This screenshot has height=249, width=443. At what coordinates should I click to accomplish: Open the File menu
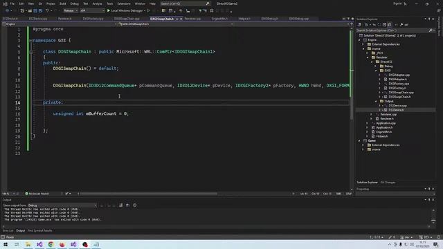(x=12, y=3)
